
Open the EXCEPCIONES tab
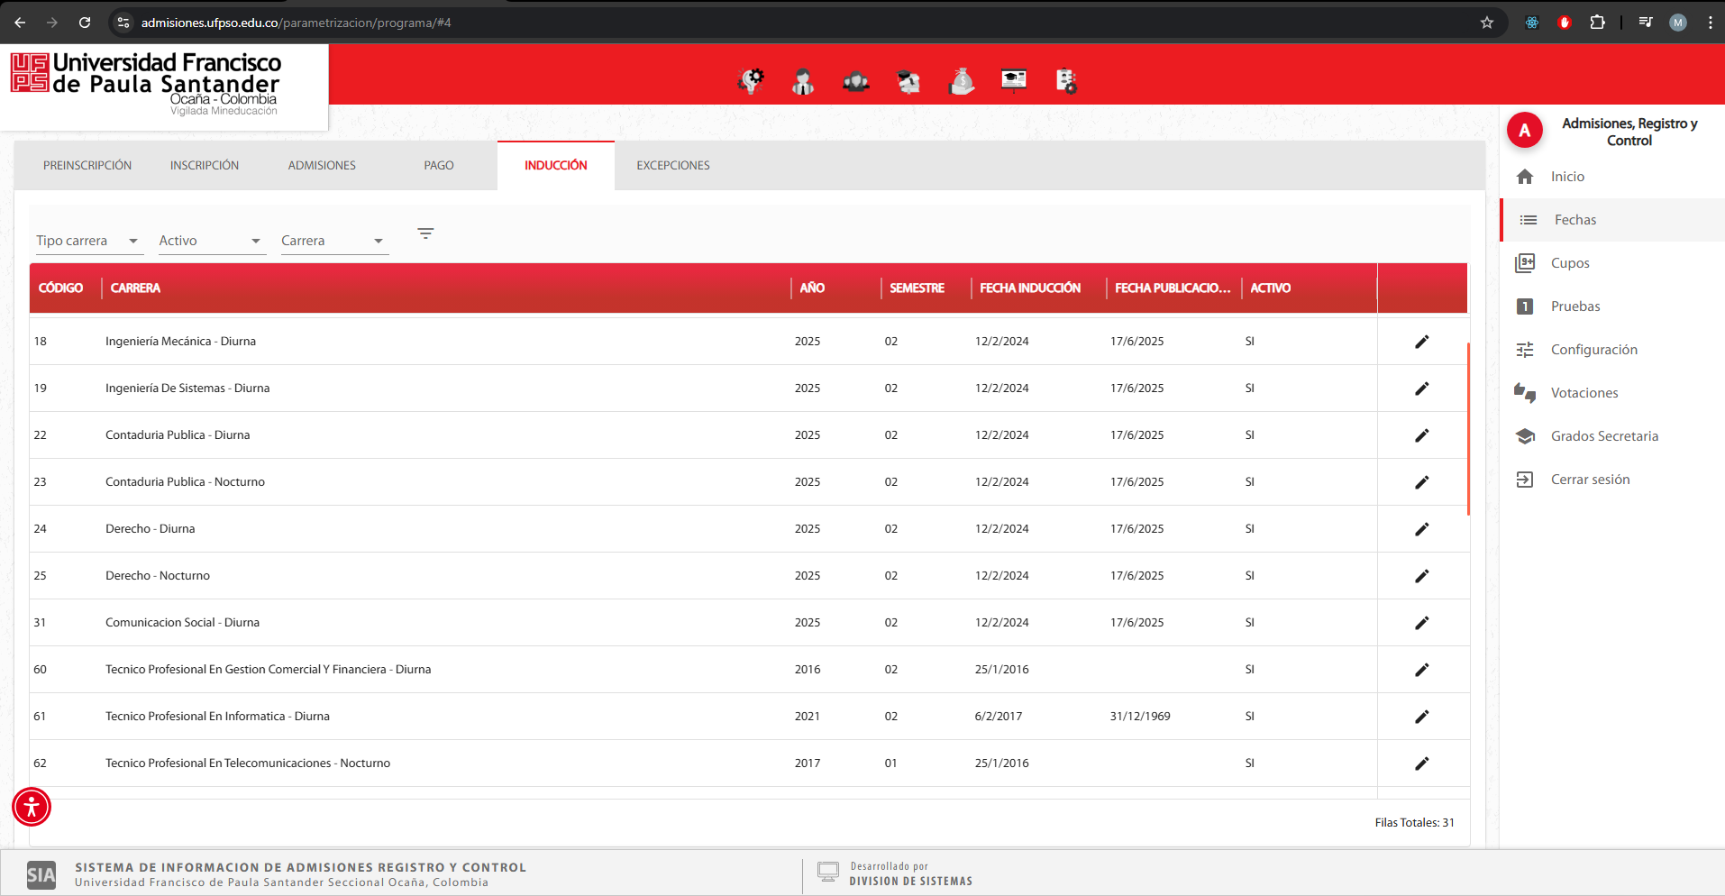click(x=672, y=166)
